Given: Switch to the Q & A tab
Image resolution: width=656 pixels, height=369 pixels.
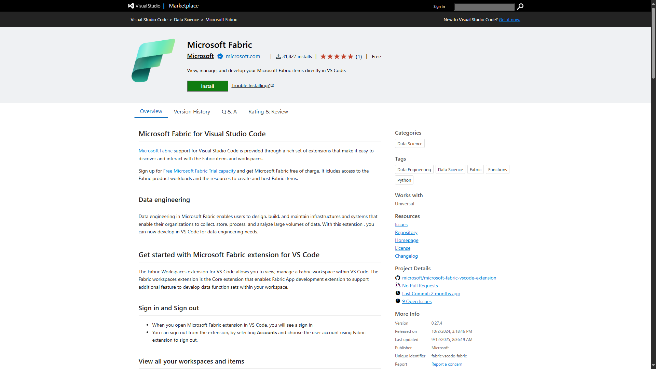Looking at the screenshot, I should 229,112.
